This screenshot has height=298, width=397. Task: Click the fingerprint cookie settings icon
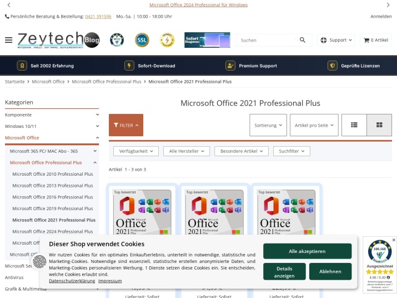click(39, 262)
